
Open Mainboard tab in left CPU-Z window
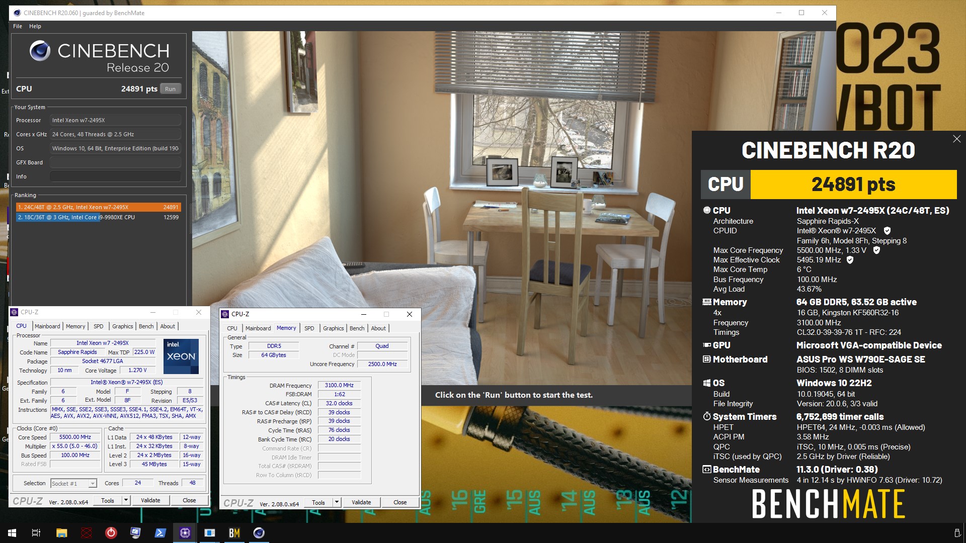coord(47,326)
